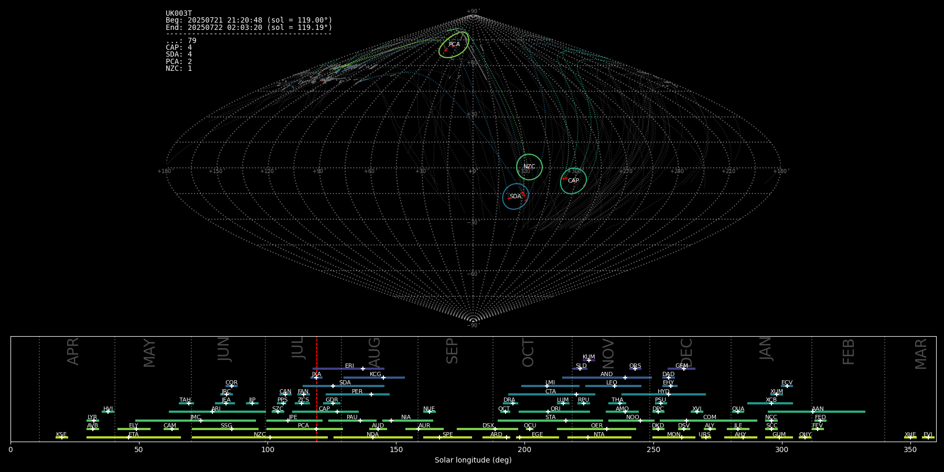Click the ARI shower bar on timeline

point(217,412)
